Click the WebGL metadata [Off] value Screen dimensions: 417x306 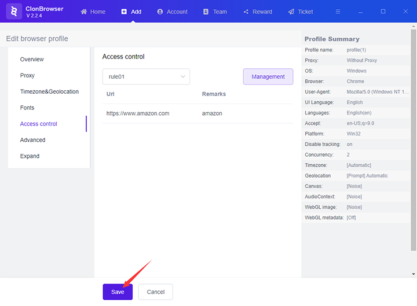(351, 218)
